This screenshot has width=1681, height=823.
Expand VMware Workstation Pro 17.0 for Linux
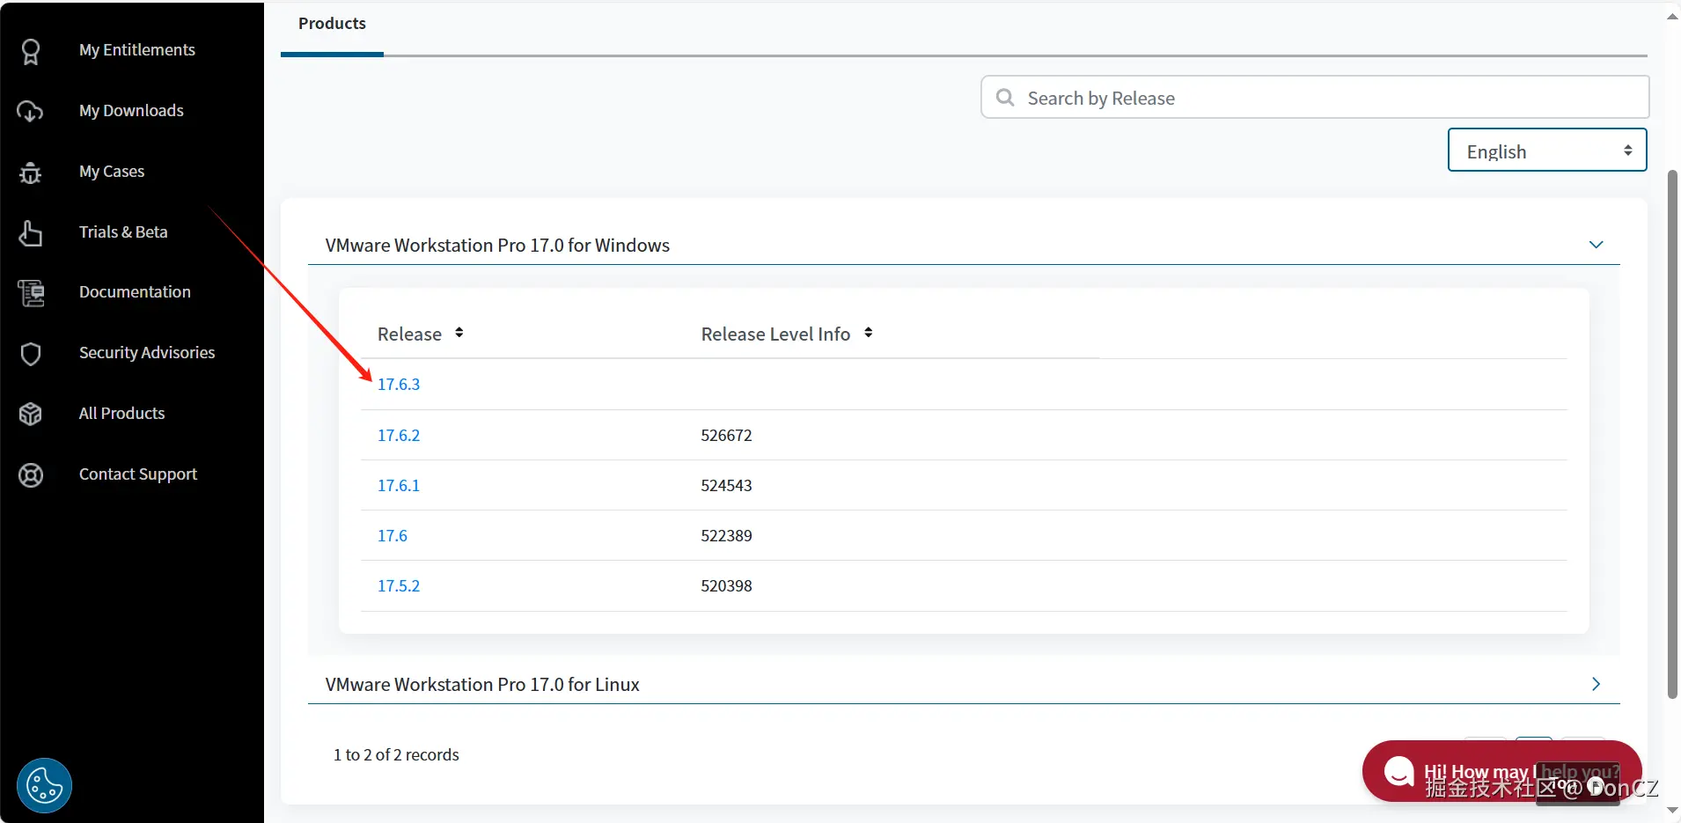pos(1596,684)
